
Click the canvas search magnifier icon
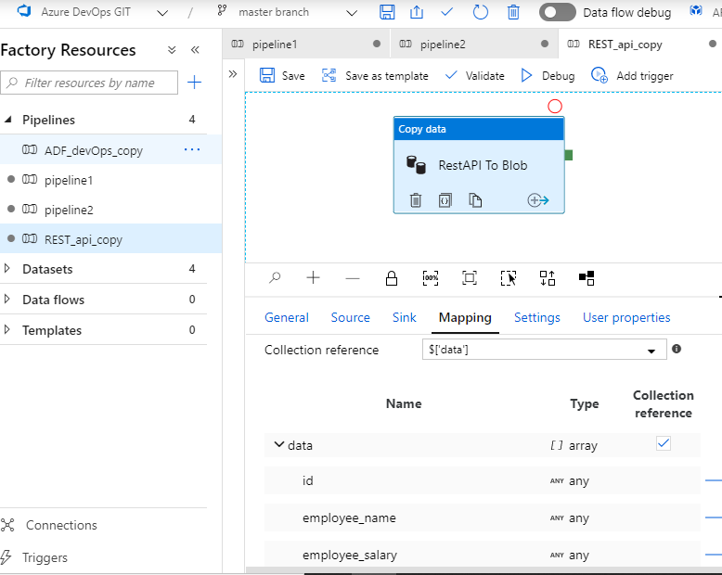point(275,277)
